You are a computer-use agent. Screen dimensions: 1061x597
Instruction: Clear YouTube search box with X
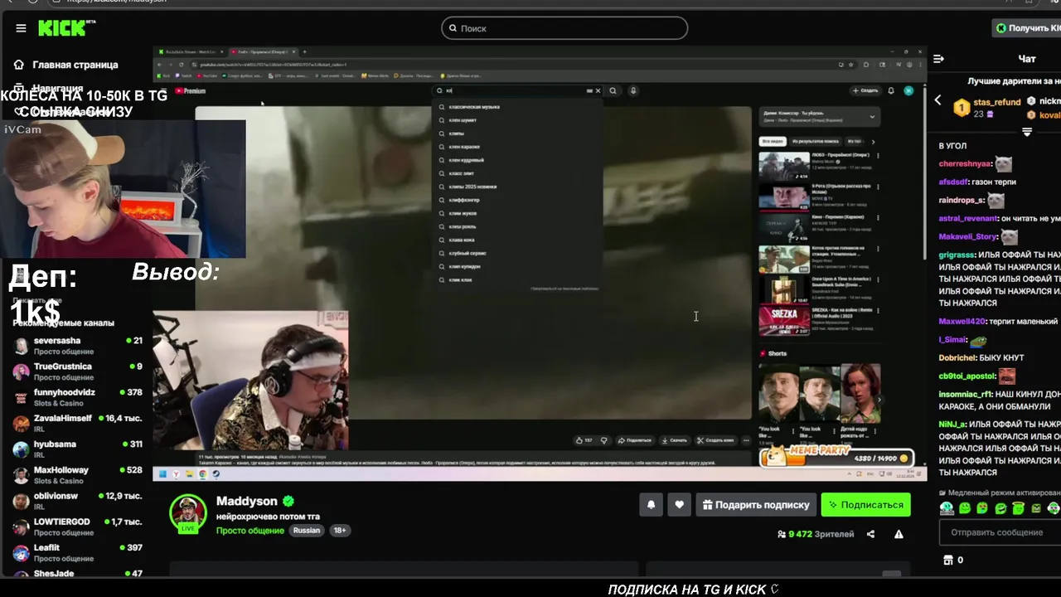[x=598, y=90]
